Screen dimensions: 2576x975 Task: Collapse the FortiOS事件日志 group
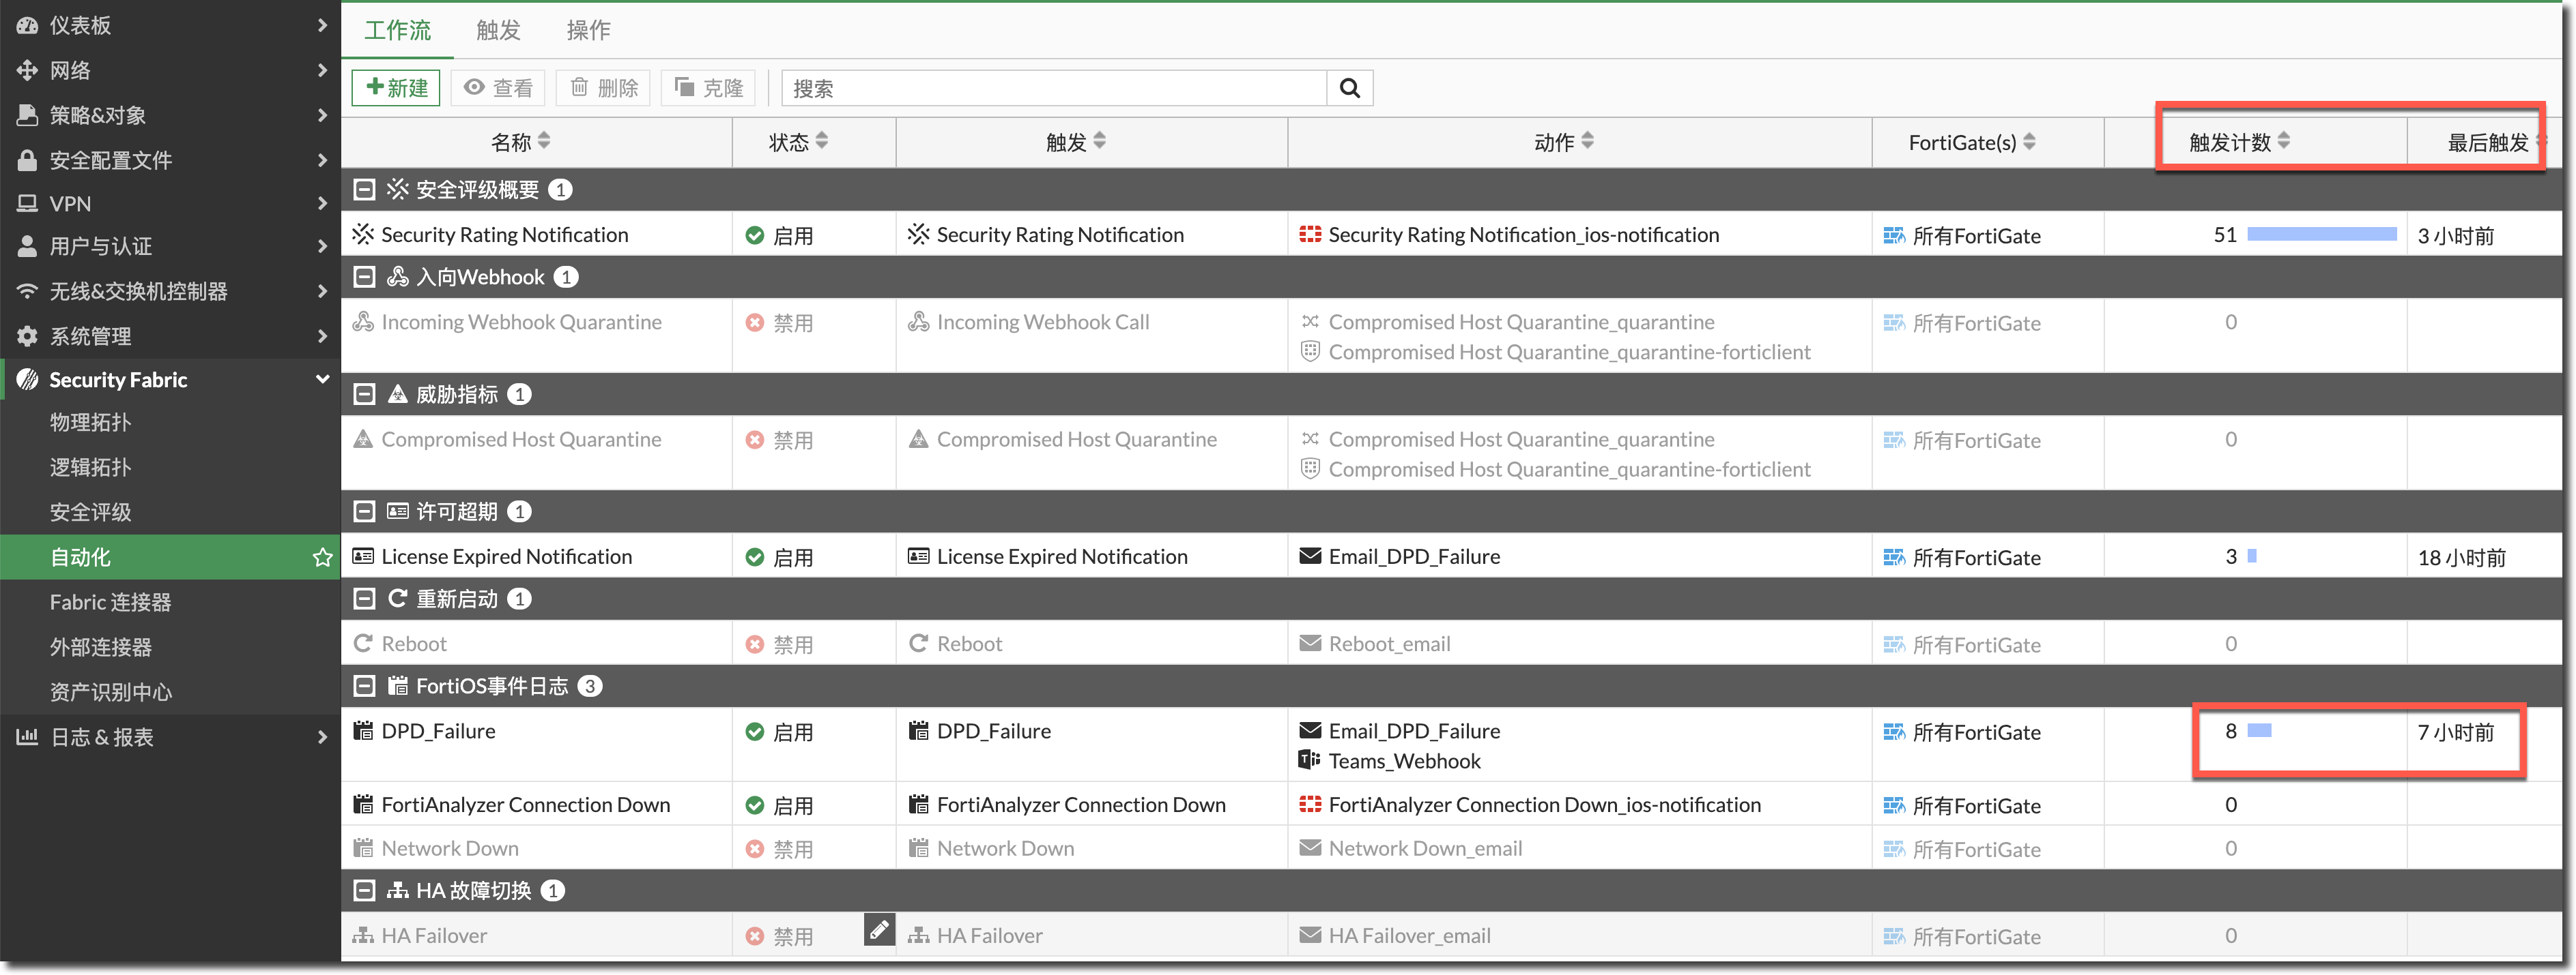[x=365, y=687]
